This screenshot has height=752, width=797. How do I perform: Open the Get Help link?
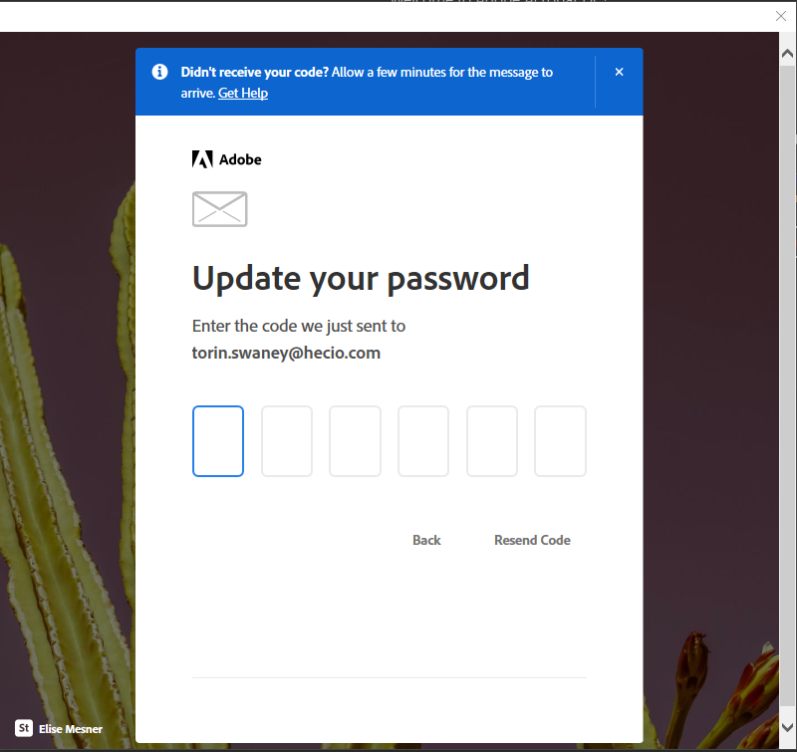[243, 93]
